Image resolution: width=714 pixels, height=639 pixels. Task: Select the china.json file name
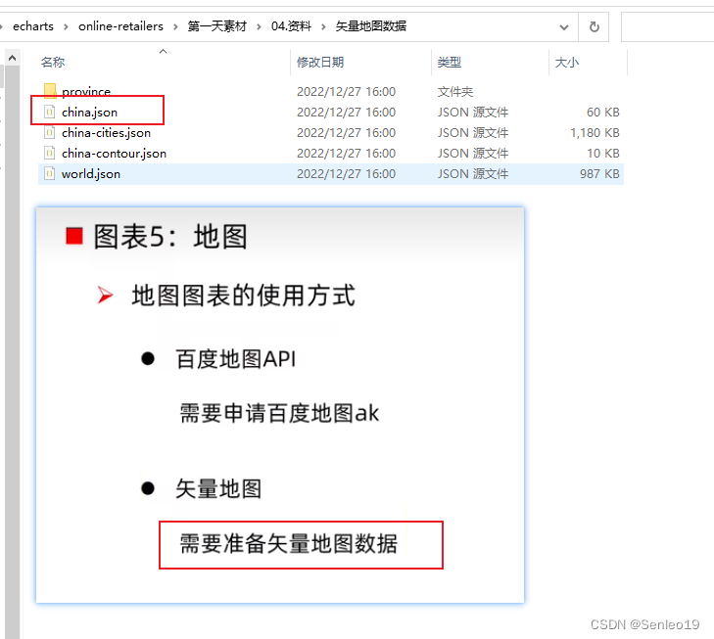(x=90, y=113)
